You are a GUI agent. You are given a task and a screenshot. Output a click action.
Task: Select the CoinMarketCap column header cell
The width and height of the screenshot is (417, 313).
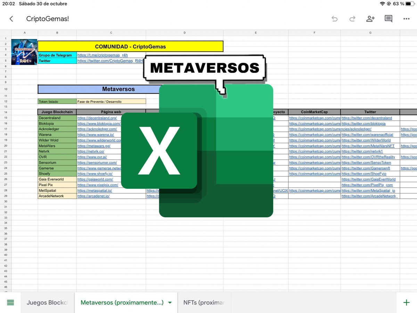pyautogui.click(x=314, y=112)
